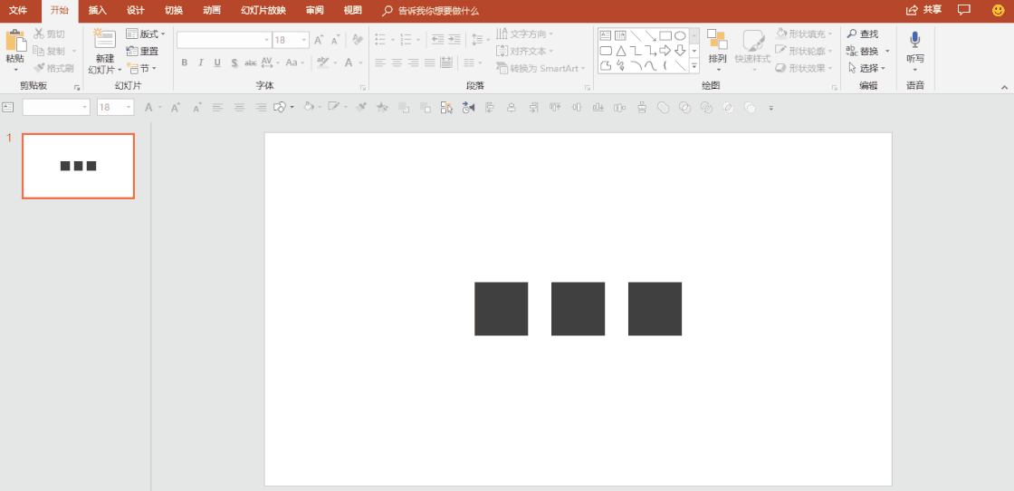
Task: Open the Animations (动画) tab
Action: coord(211,11)
